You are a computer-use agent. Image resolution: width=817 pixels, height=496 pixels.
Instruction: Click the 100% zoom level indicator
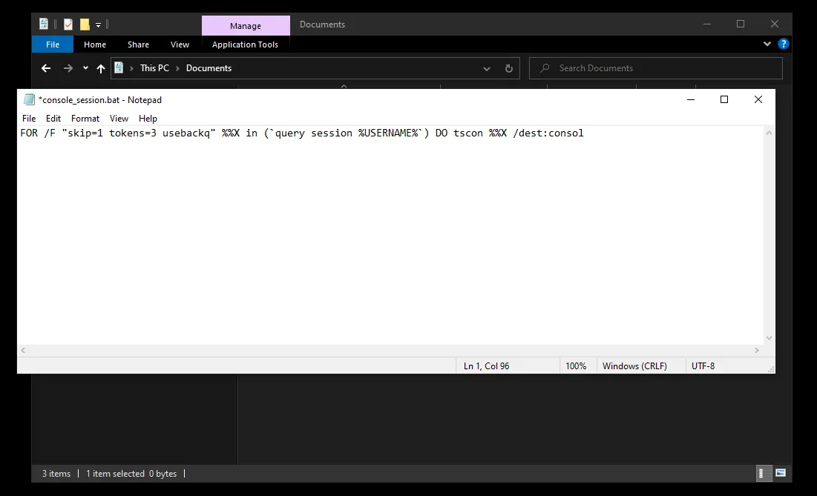coord(577,366)
